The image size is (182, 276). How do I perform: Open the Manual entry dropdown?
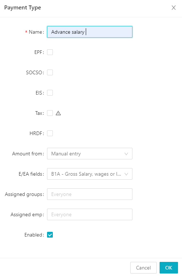click(x=90, y=154)
